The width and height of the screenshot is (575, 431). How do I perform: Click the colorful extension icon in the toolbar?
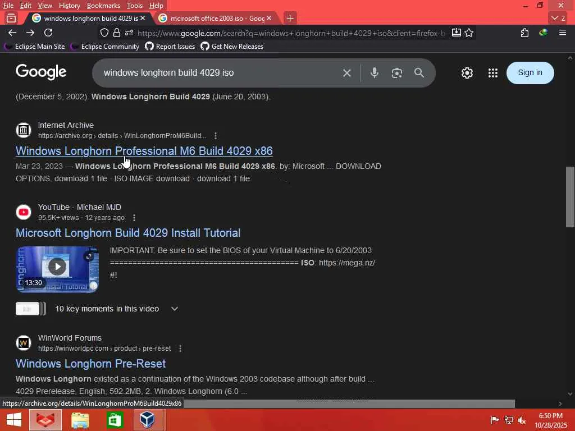click(x=543, y=33)
